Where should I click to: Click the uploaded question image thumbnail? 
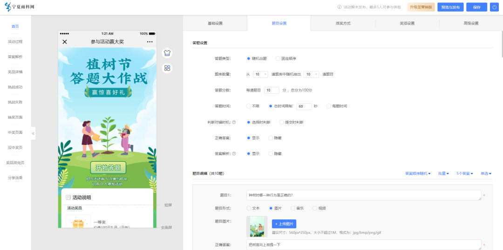(x=257, y=226)
